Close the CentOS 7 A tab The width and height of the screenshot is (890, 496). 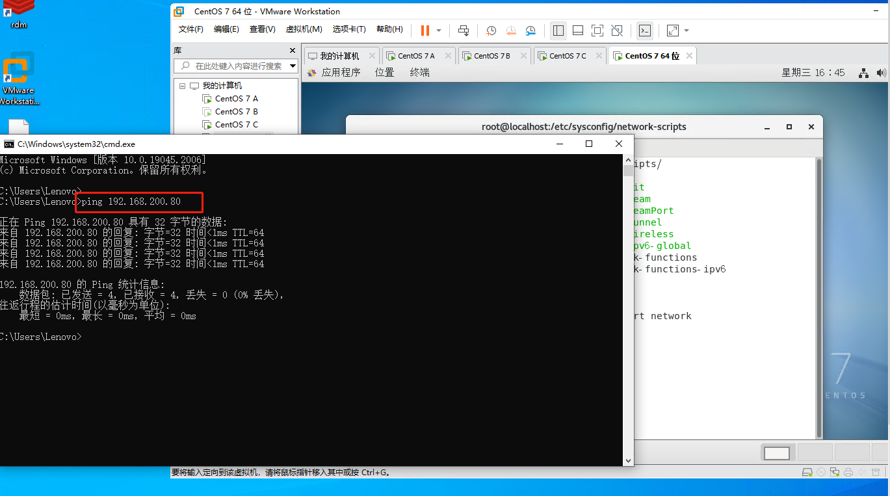(447, 56)
